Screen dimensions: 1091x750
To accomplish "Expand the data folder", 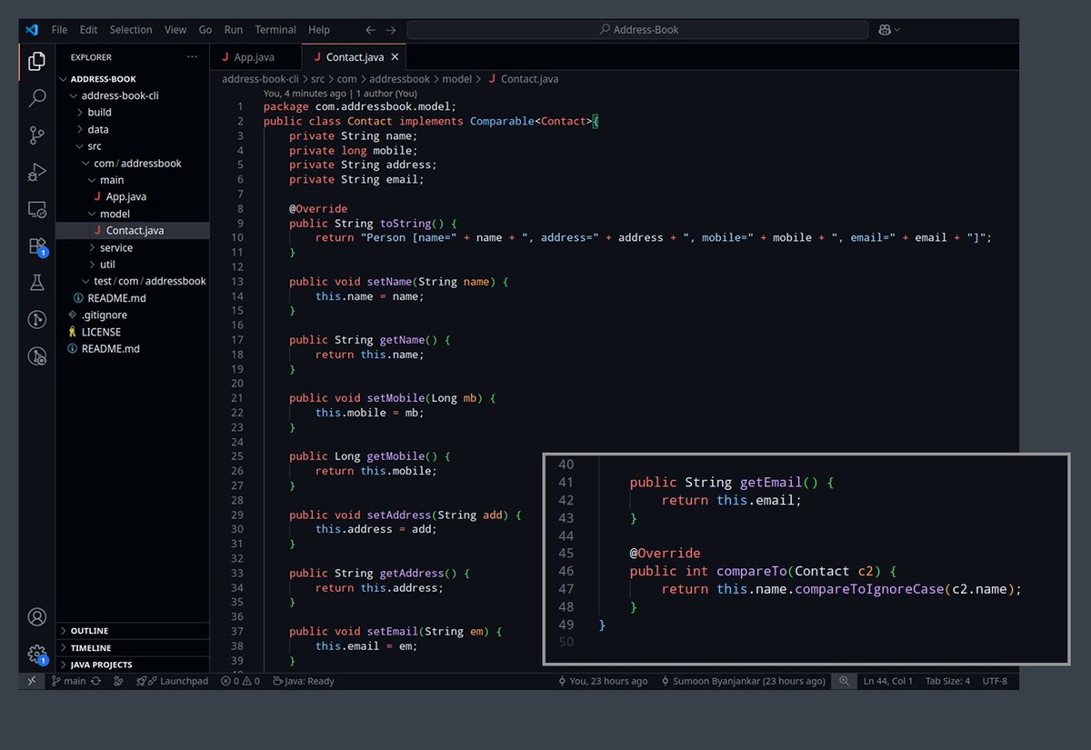I will click(133, 129).
